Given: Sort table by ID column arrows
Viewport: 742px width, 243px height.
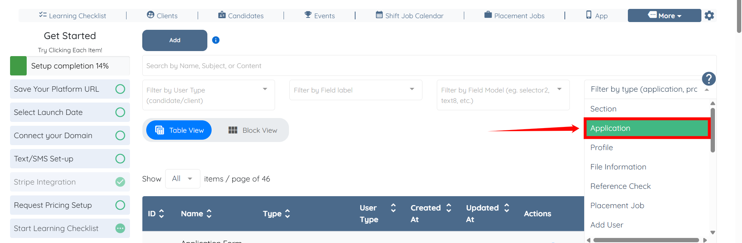Looking at the screenshot, I should pos(162,214).
